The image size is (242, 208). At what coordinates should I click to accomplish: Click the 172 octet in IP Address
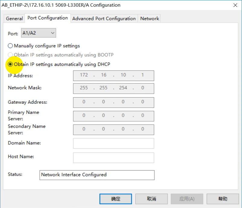click(x=84, y=75)
